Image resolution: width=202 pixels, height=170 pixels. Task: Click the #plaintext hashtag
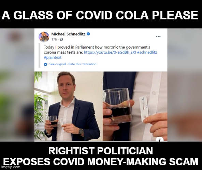click(53, 57)
